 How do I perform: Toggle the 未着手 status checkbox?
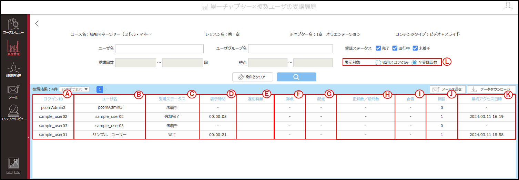415,48
